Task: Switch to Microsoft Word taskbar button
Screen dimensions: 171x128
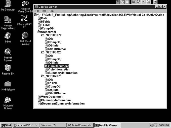Action: (x=26, y=125)
